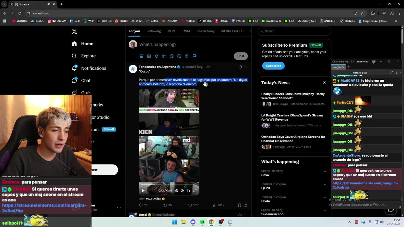This screenshot has height=227, width=404.
Task: Open more options for Bava trend
Action: pos(326,172)
